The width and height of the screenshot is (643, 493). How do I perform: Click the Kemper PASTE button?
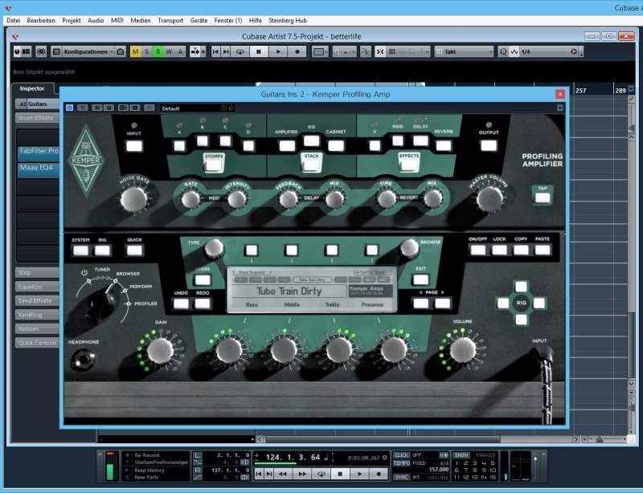click(x=543, y=250)
